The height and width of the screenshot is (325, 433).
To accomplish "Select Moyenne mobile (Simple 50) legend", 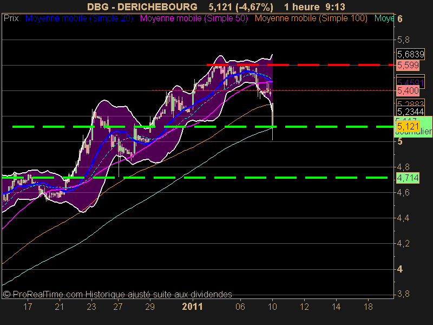I will (194, 18).
